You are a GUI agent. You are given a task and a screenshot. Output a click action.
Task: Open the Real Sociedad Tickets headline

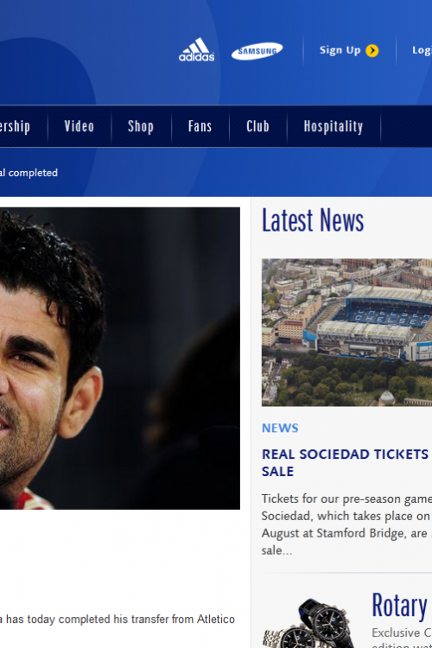tap(346, 462)
